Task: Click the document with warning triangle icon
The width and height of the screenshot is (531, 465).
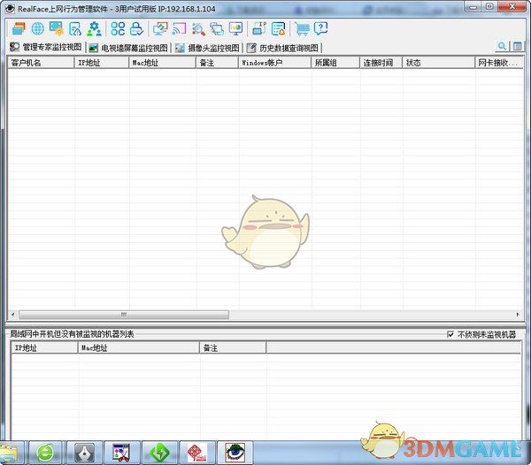Action: pyautogui.click(x=75, y=29)
